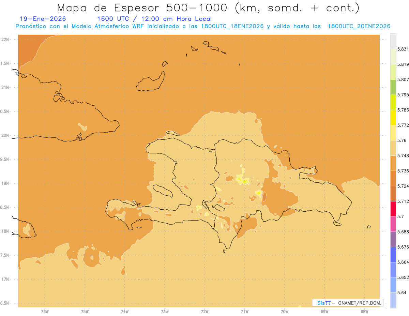Screen dimensions: 409x316
Task: Click the legend value 5.772
Action: 403,125
